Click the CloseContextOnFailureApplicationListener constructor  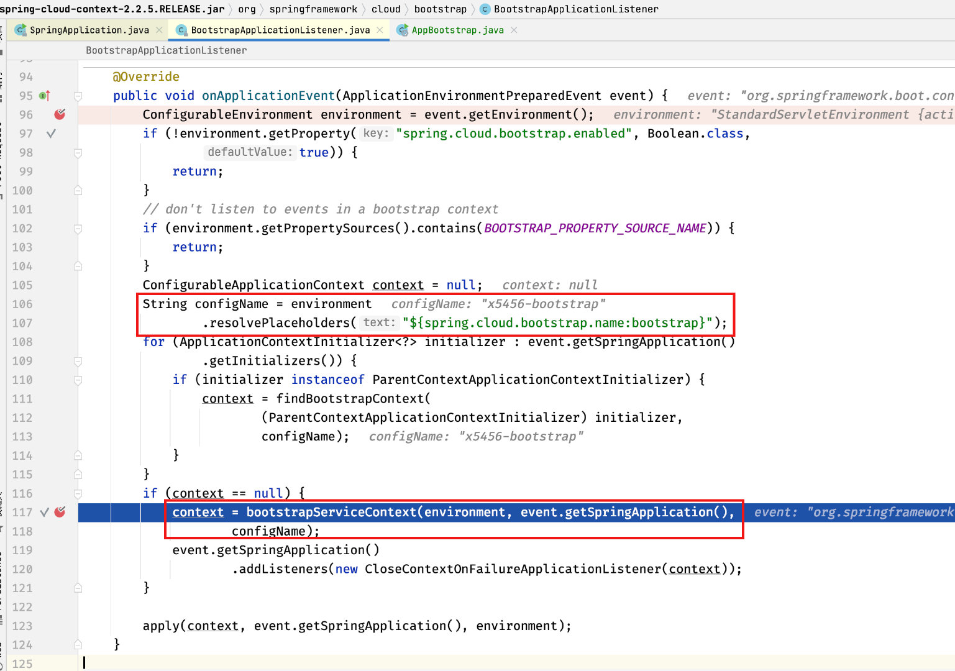(513, 569)
